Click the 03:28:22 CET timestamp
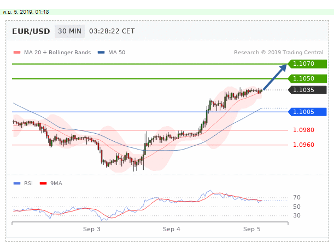 (x=112, y=31)
